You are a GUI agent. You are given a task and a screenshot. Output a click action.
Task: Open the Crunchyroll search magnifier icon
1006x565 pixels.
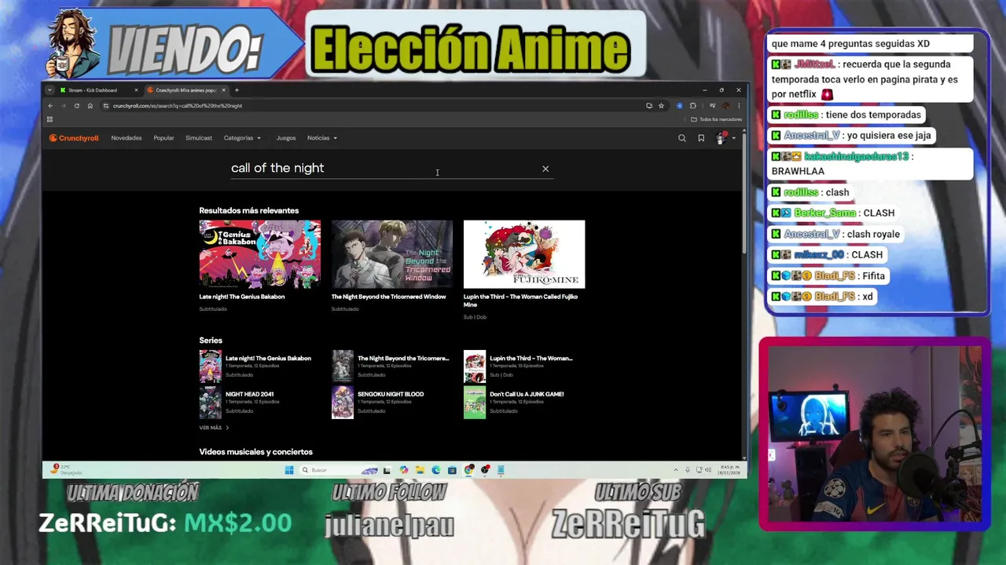(681, 138)
